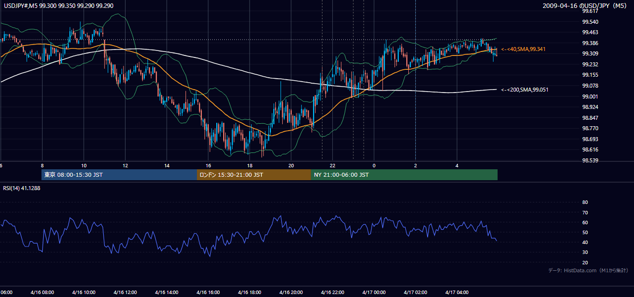Select the London 15:30-21:00 JST session bar

pyautogui.click(x=254, y=175)
